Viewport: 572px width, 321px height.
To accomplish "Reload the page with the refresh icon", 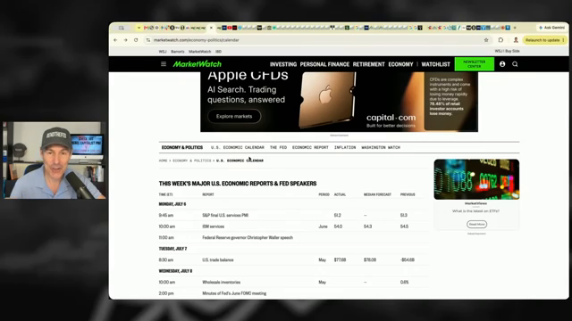I will click(136, 40).
